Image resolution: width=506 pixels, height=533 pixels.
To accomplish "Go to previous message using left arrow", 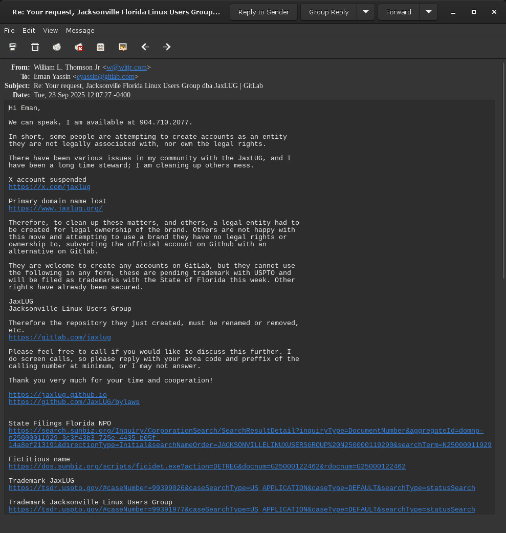I will 145,47.
